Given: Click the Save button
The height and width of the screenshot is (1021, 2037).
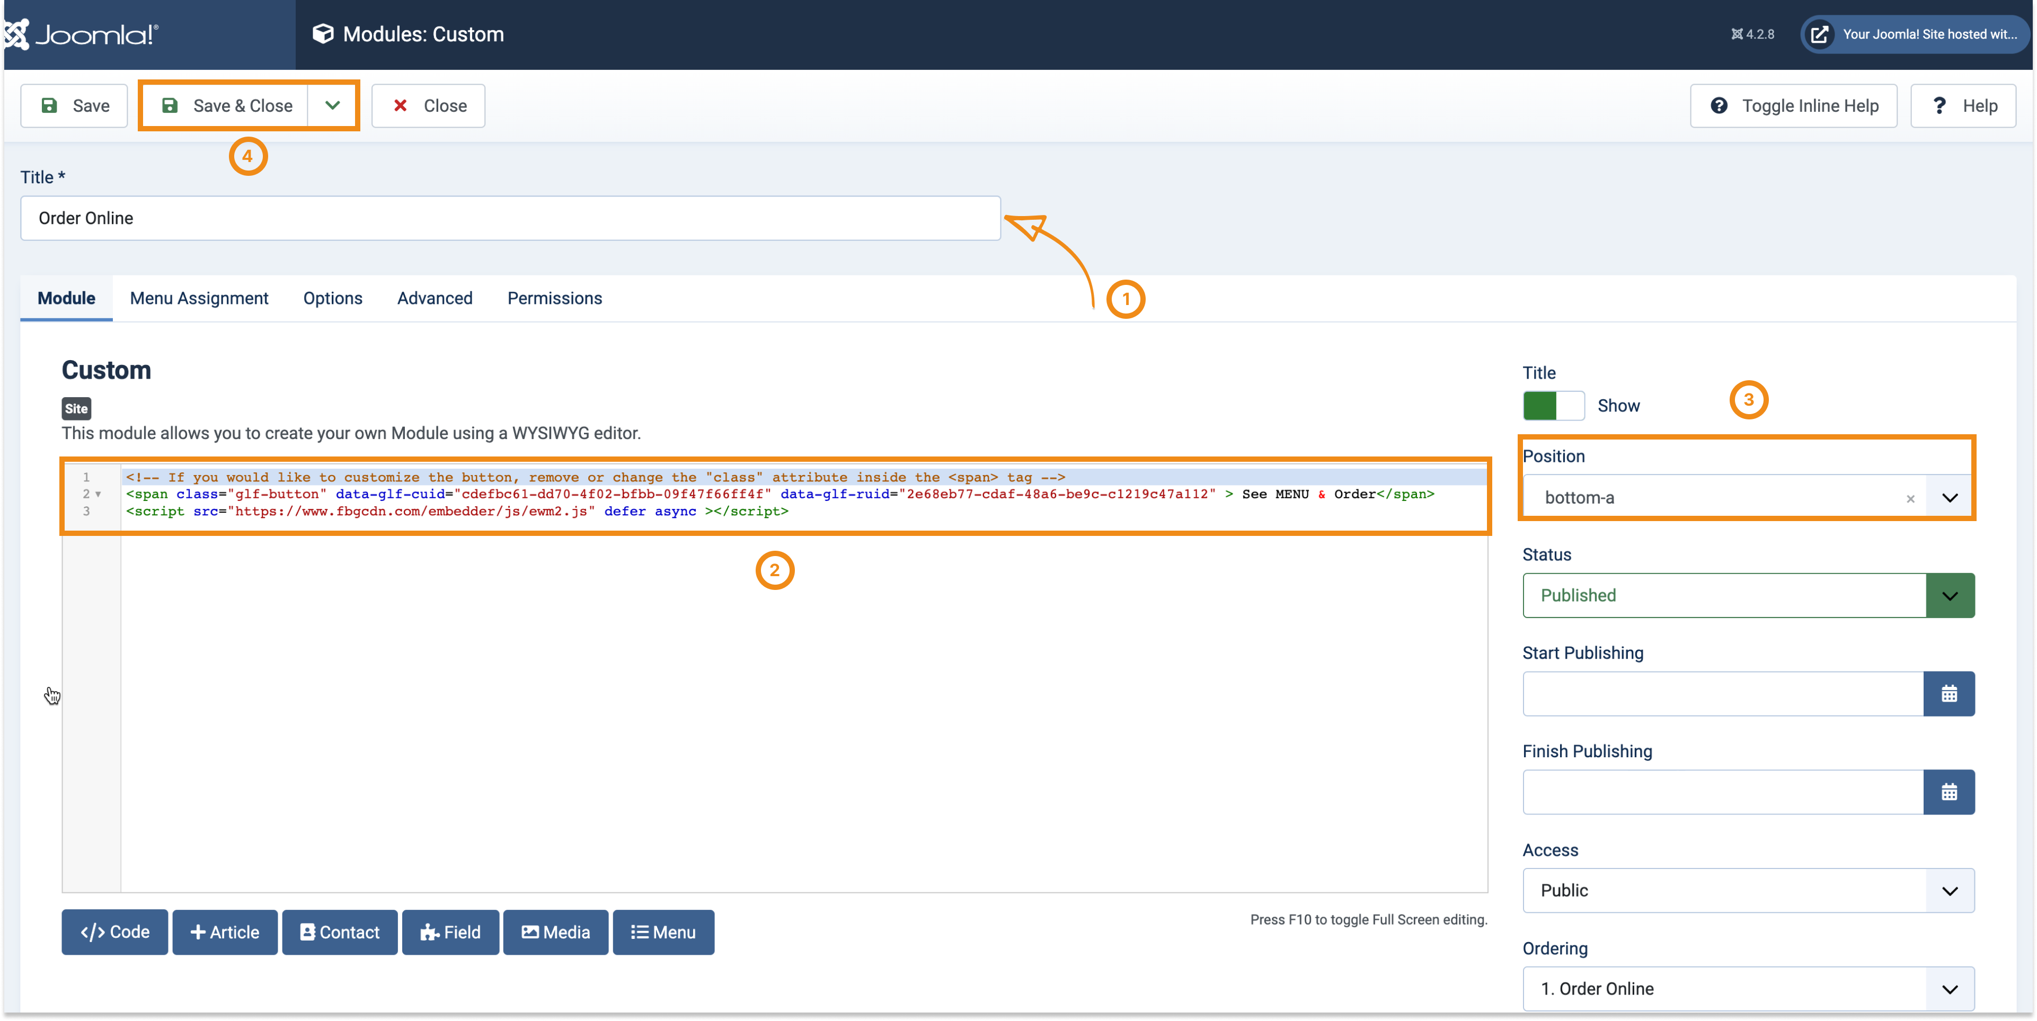Looking at the screenshot, I should tap(74, 105).
